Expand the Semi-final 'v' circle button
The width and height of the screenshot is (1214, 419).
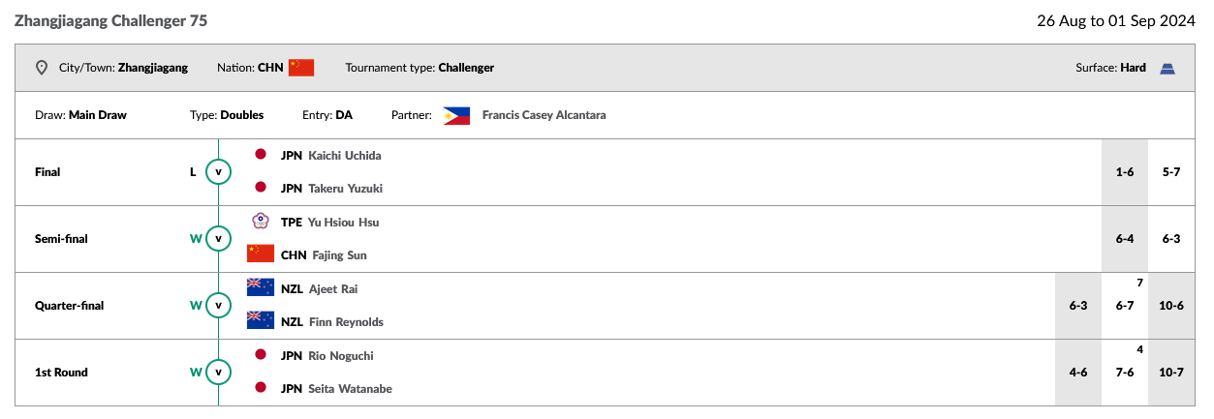coord(218,238)
